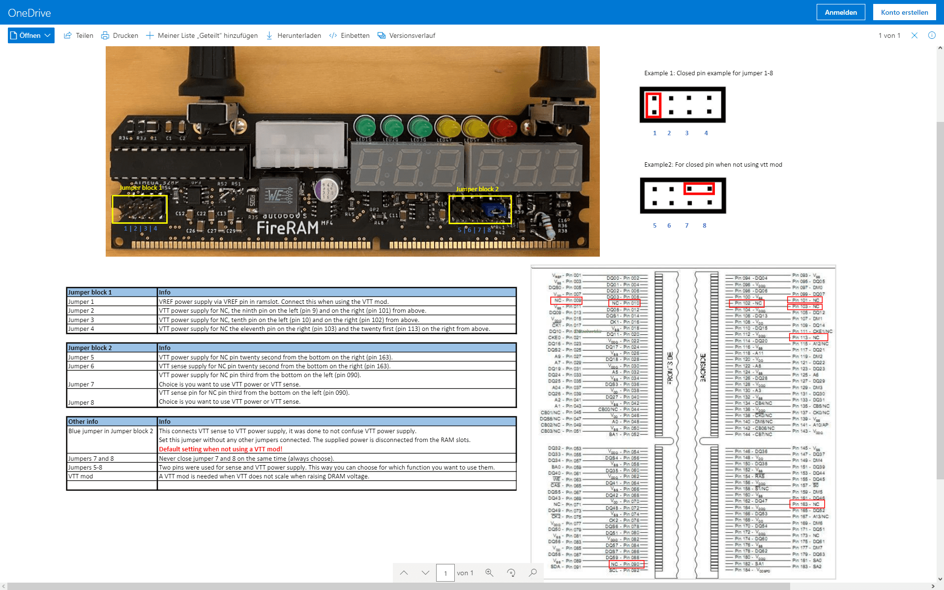The image size is (944, 590).
Task: Click the zoom in magnifier icon
Action: (489, 573)
